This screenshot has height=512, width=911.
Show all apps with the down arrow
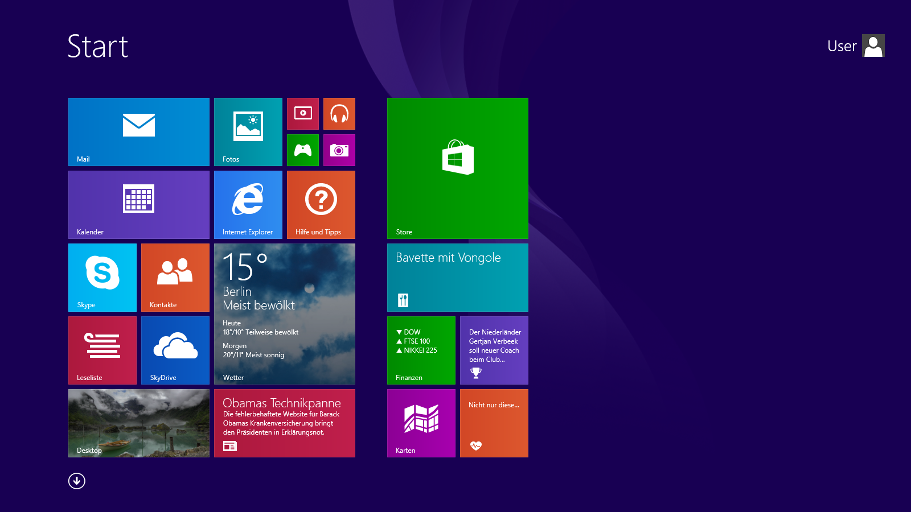(x=77, y=481)
